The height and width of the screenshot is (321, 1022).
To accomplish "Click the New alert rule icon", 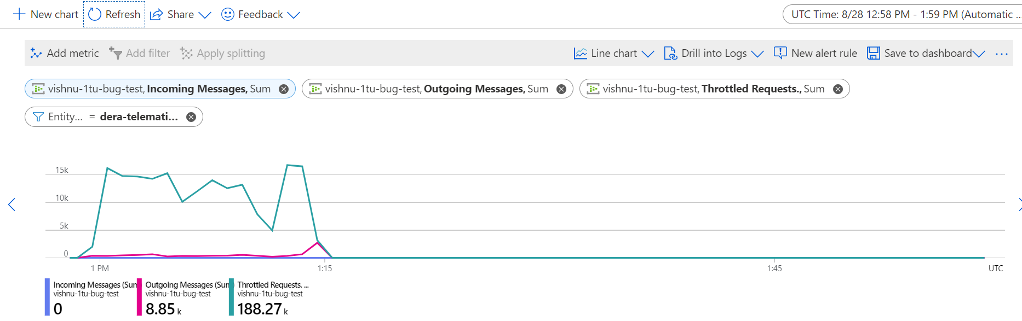I will [780, 53].
